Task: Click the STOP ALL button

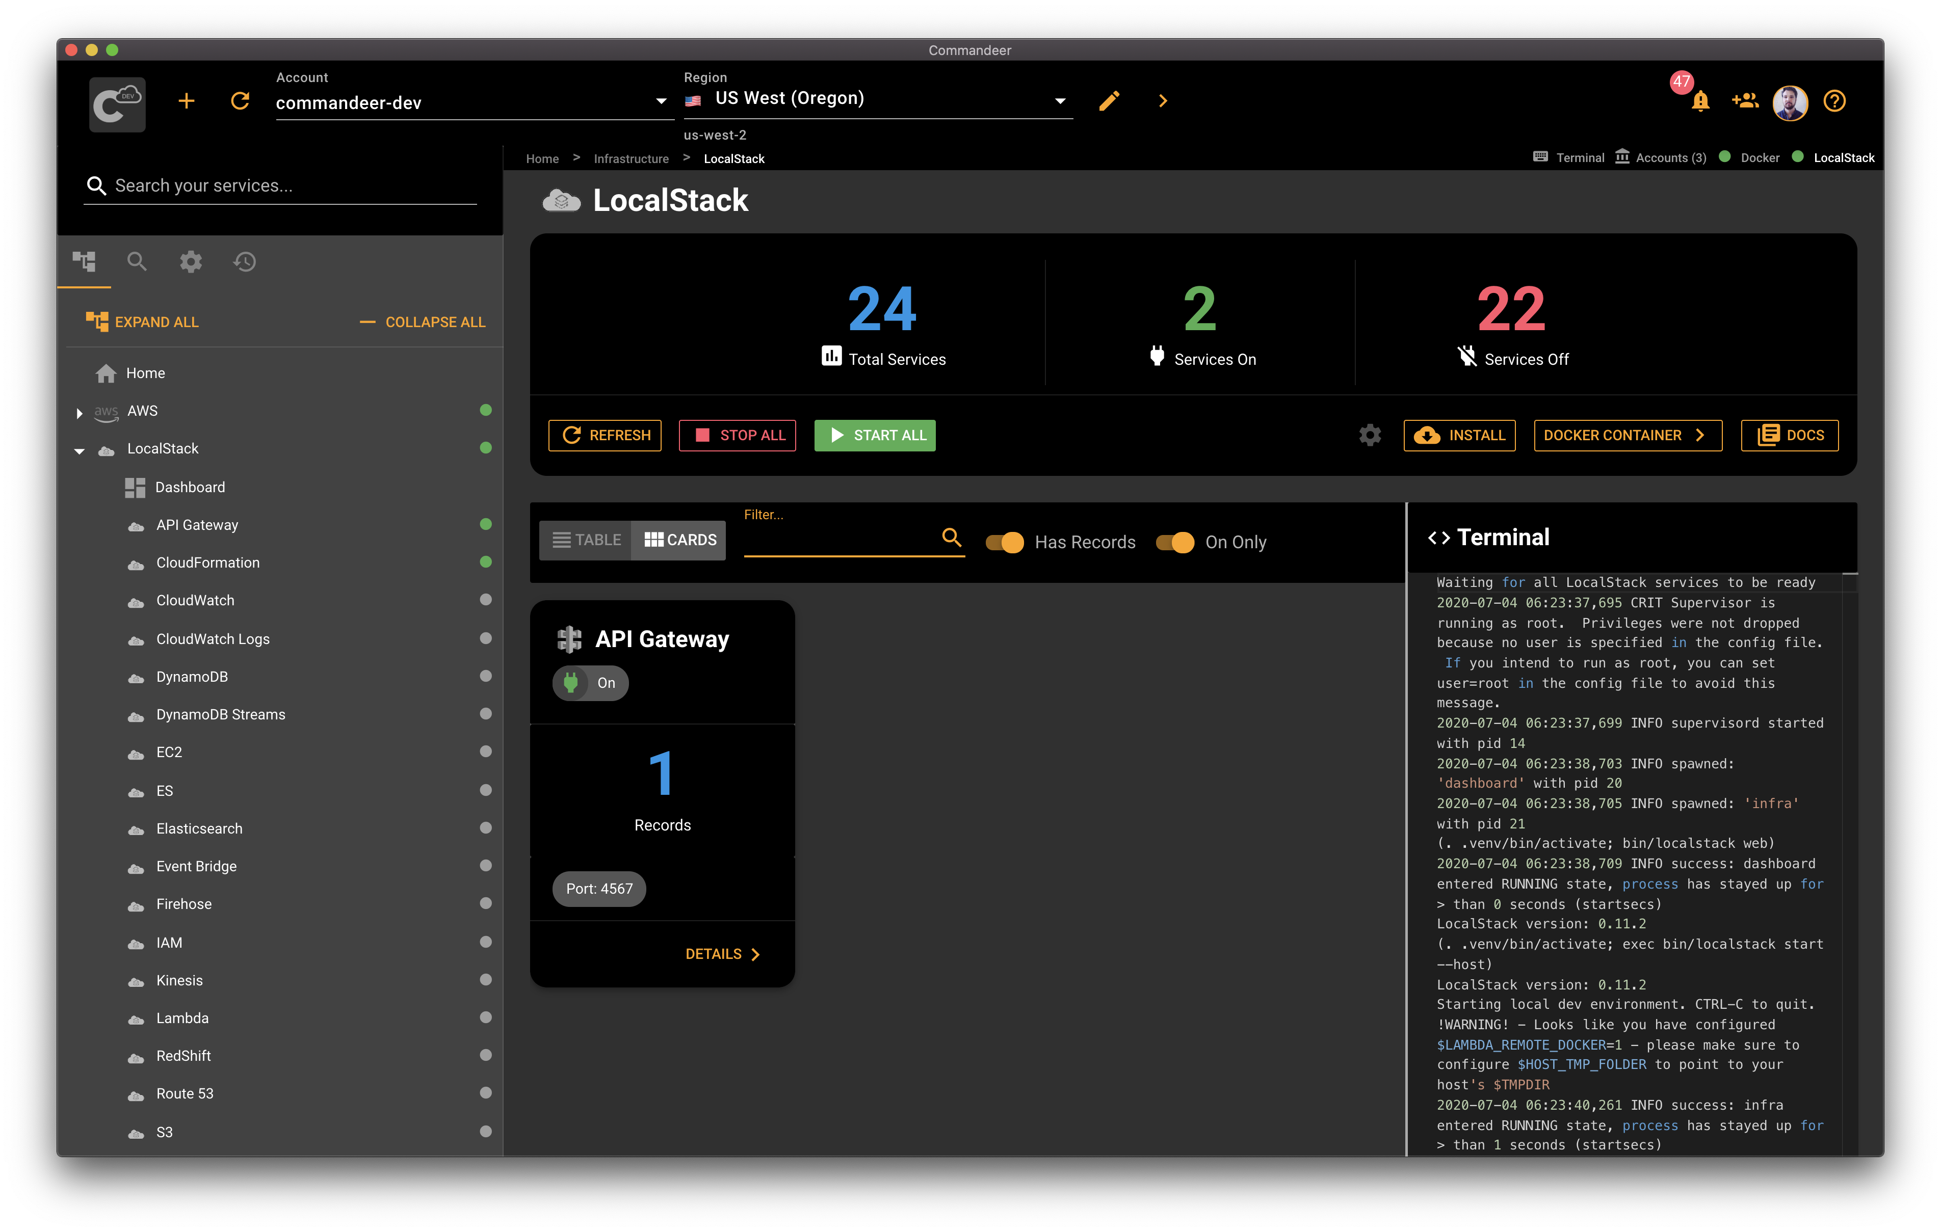Action: [737, 435]
